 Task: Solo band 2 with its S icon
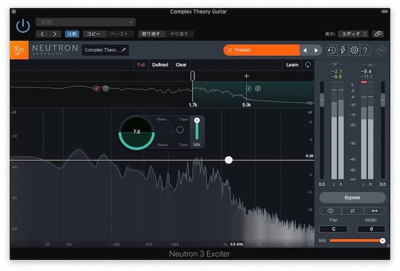(258, 88)
